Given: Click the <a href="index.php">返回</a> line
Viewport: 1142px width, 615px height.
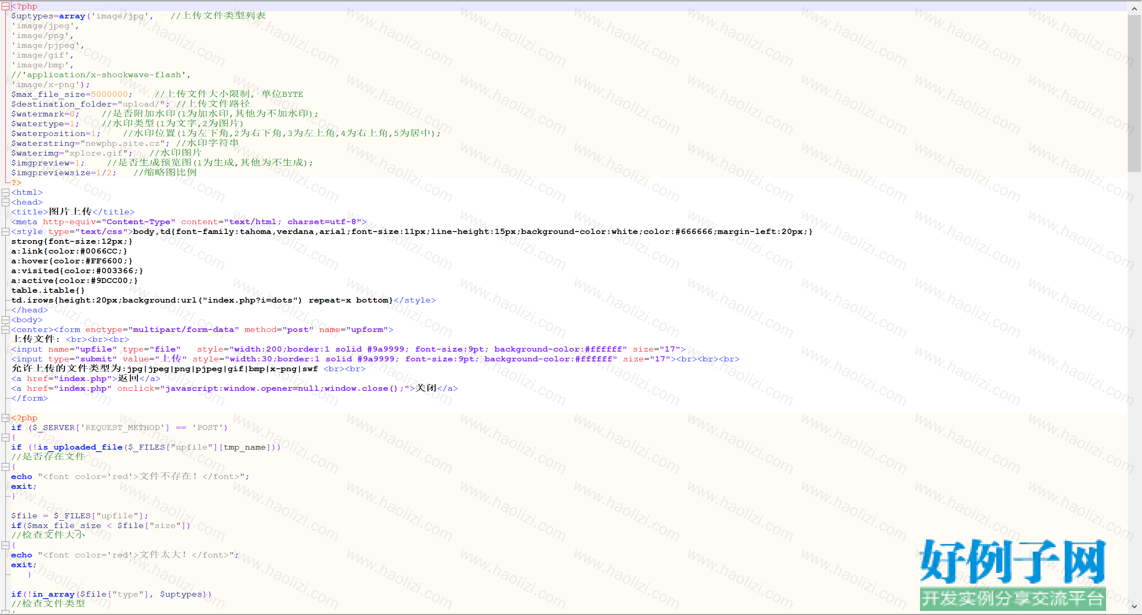Looking at the screenshot, I should pyautogui.click(x=85, y=378).
